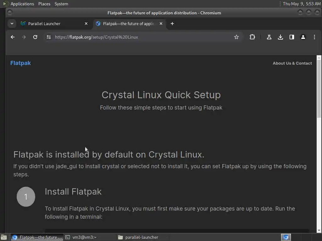
Task: Open site information icon in address bar
Action: [49, 37]
